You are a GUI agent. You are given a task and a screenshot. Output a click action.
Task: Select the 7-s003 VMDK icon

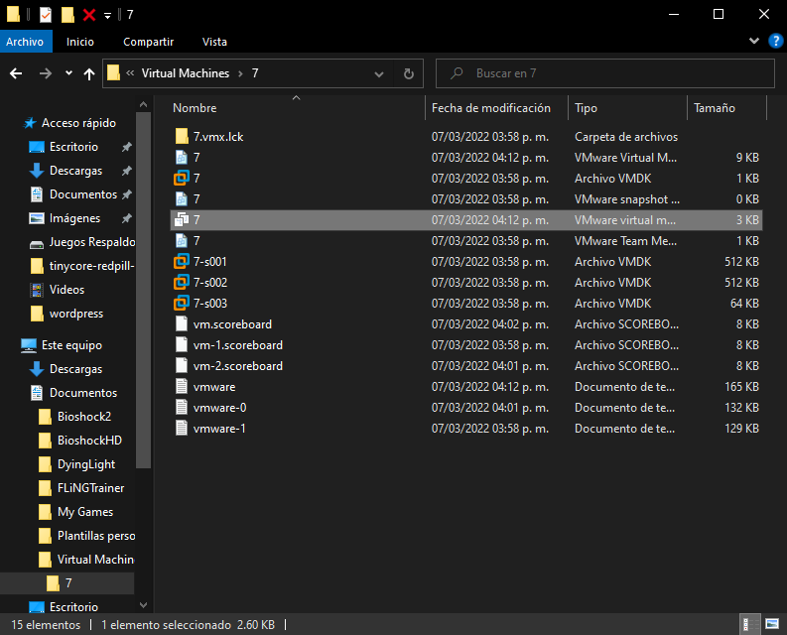[x=182, y=304]
